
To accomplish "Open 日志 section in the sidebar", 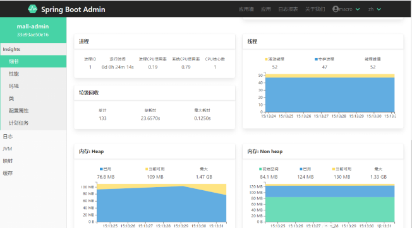I will pos(33,137).
